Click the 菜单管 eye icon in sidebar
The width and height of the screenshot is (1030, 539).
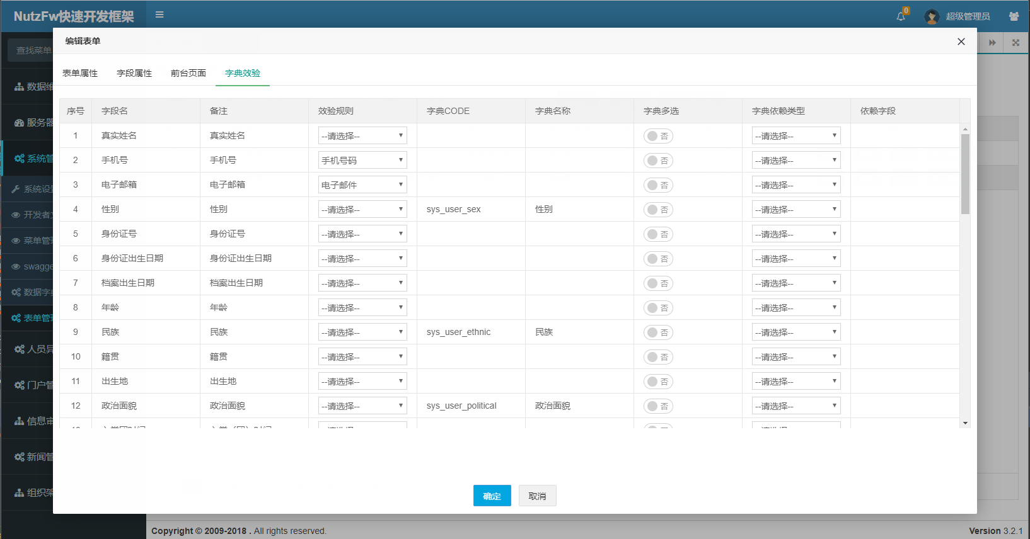[16, 241]
